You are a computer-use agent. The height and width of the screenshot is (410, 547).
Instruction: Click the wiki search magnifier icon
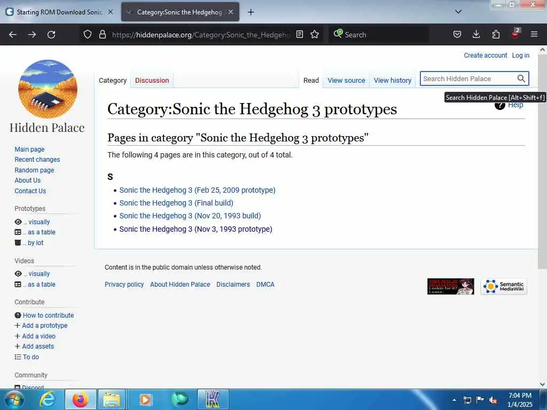(521, 79)
